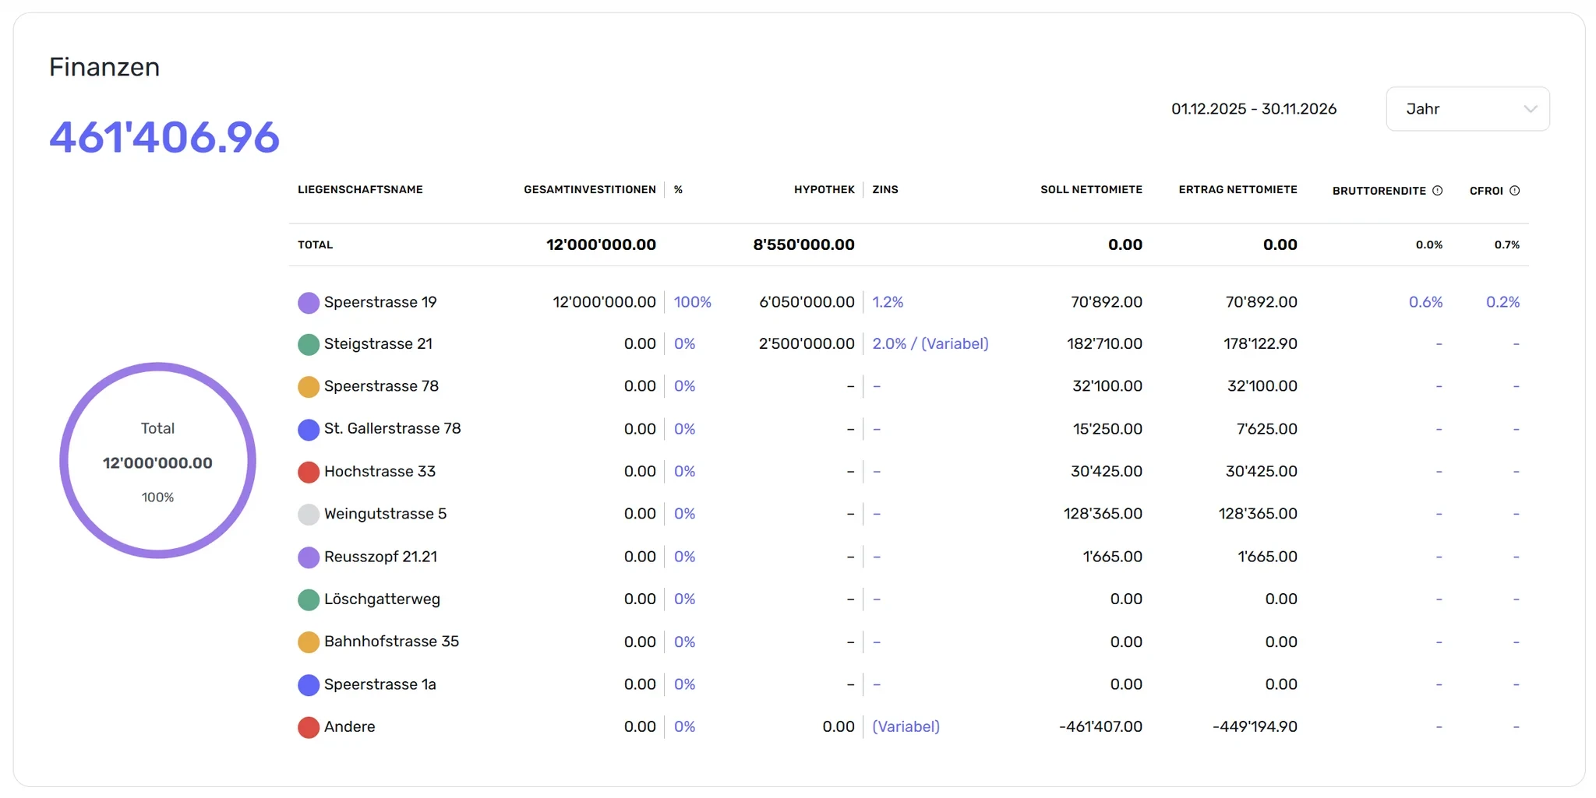Click the 1.2% interest rate for Speerstrasse 19
Screen dimensions: 1596x798
click(x=888, y=302)
